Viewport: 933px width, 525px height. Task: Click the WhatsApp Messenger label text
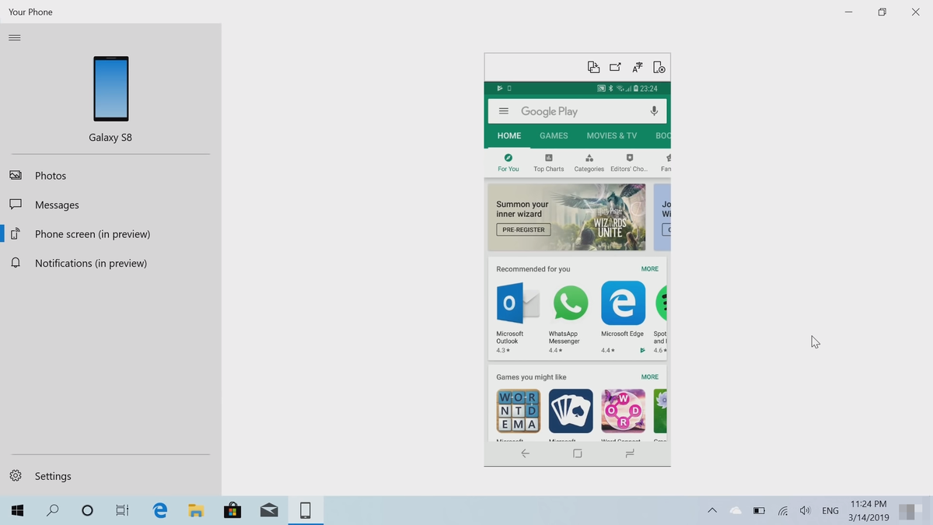point(564,338)
